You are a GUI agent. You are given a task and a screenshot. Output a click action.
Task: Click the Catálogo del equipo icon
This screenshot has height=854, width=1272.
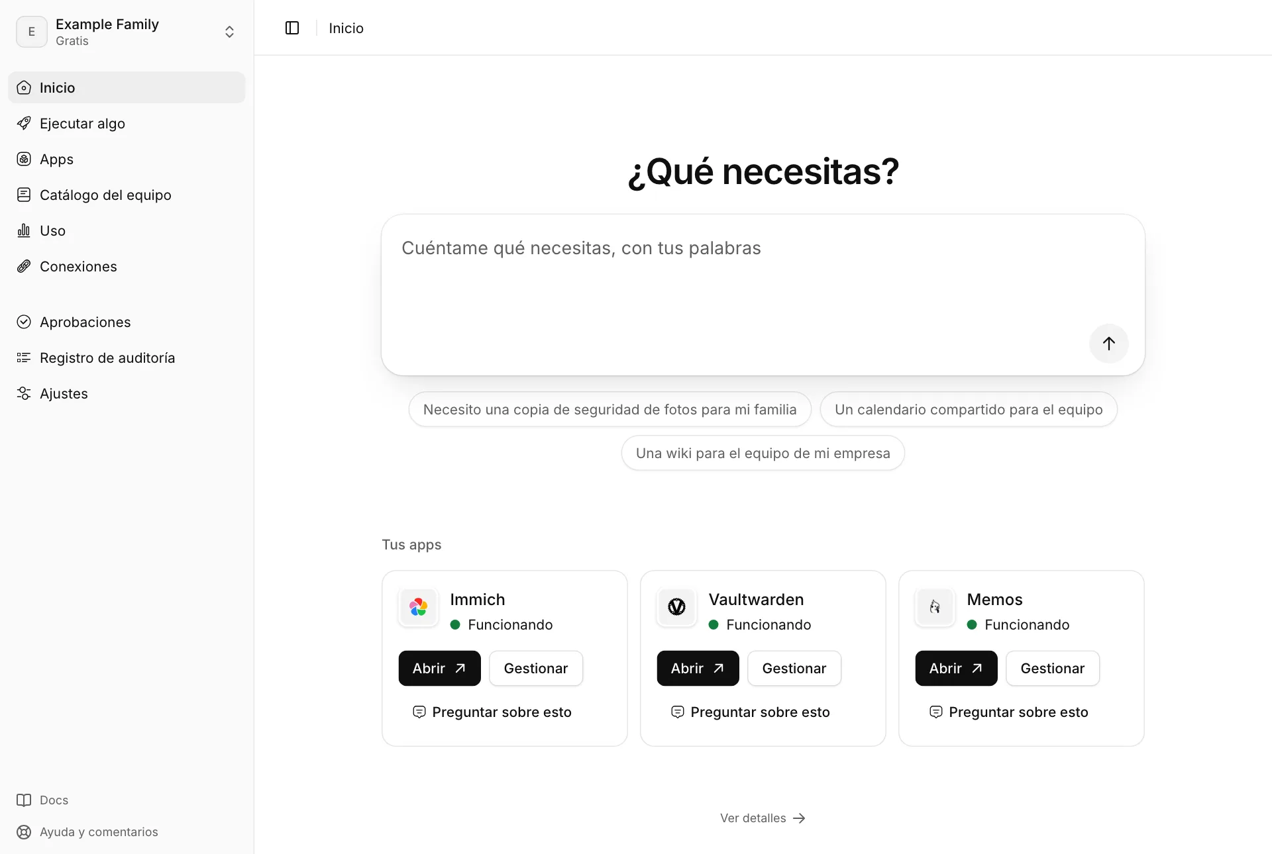pos(24,195)
